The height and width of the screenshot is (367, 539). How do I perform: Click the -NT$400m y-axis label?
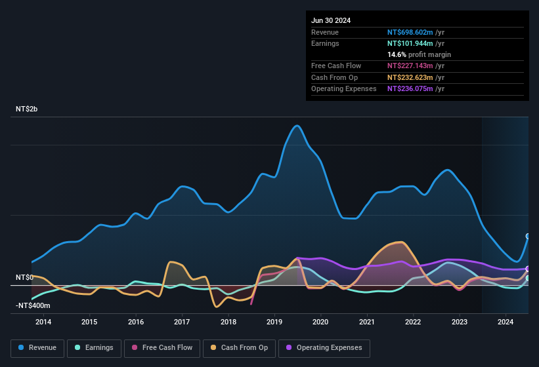coord(33,305)
